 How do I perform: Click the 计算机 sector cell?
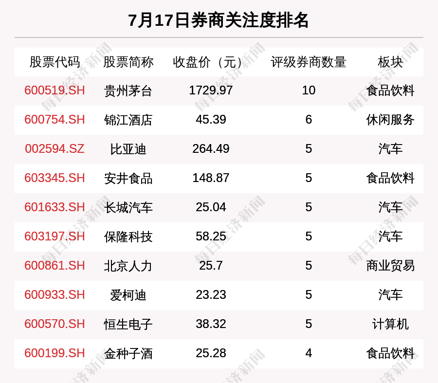click(x=390, y=324)
